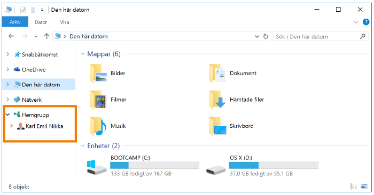374x195 pixels.
Task: Select the Hämtade filer folder icon
Action: click(217, 100)
